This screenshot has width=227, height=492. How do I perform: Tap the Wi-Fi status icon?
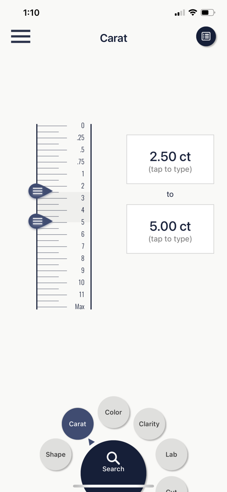click(193, 13)
